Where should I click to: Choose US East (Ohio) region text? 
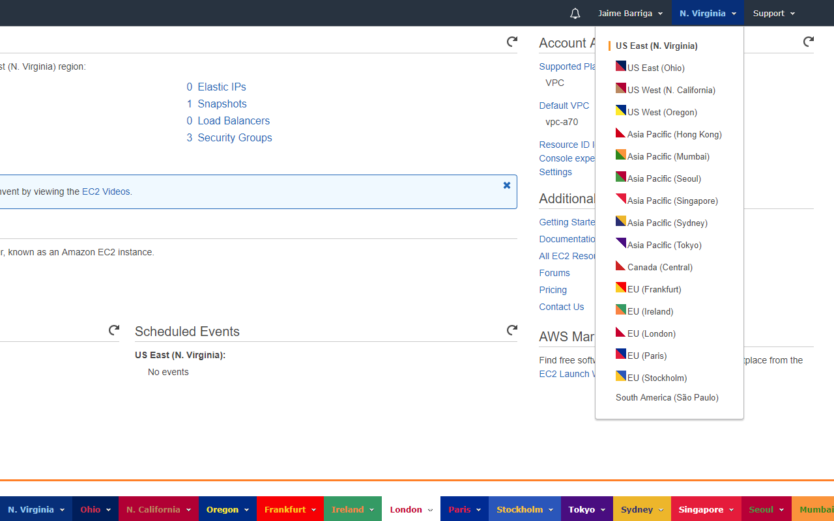point(656,68)
